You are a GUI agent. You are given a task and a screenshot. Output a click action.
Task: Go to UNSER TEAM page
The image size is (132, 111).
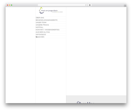(41, 23)
